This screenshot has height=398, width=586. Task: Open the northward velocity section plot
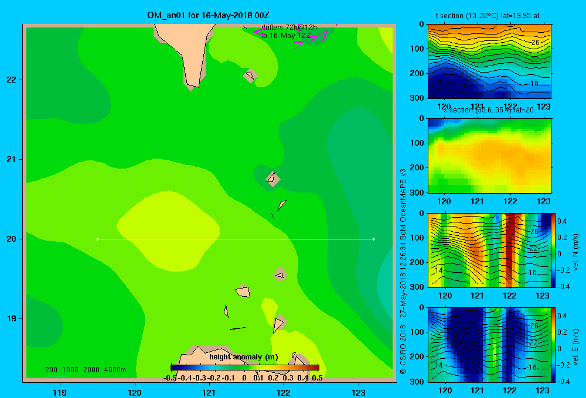[x=489, y=250]
